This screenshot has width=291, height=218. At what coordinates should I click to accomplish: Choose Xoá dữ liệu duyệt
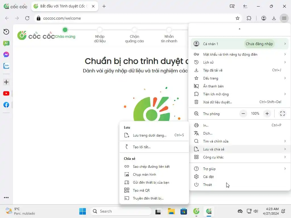240,102
